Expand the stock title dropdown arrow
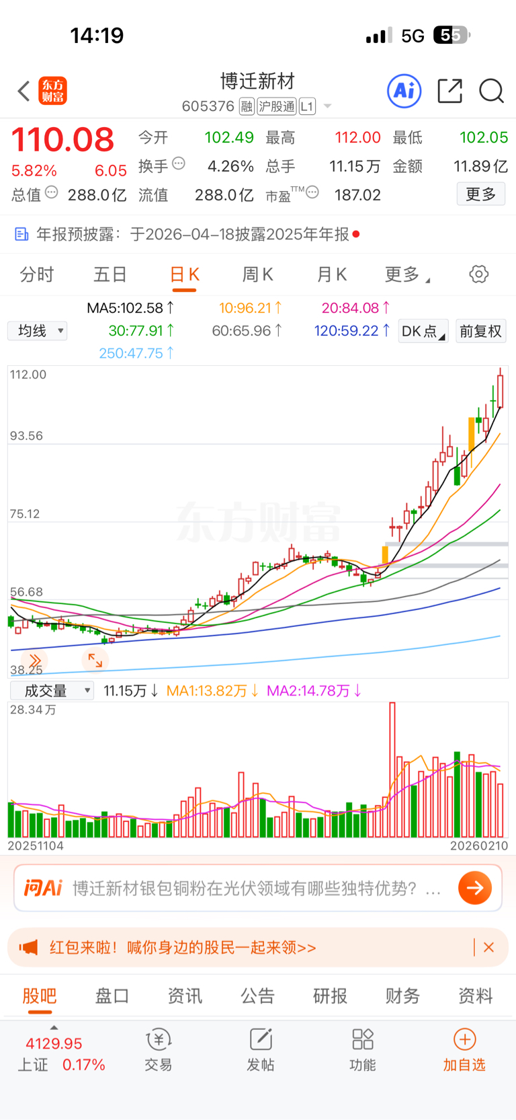The height and width of the screenshot is (1120, 516). click(328, 106)
